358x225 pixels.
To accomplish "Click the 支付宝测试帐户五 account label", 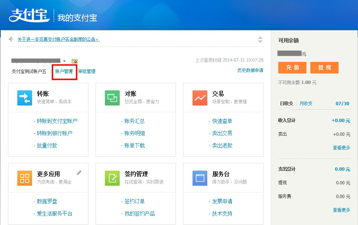I will click(29, 71).
